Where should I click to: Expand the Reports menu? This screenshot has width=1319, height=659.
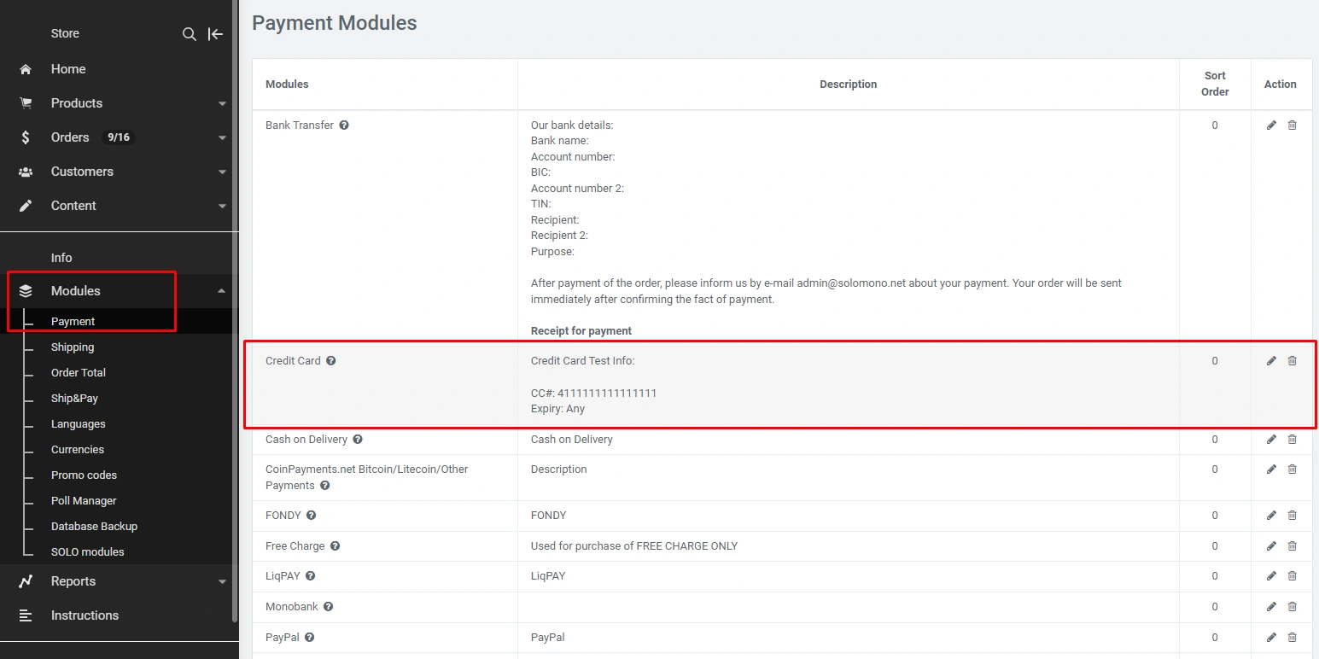pos(222,581)
